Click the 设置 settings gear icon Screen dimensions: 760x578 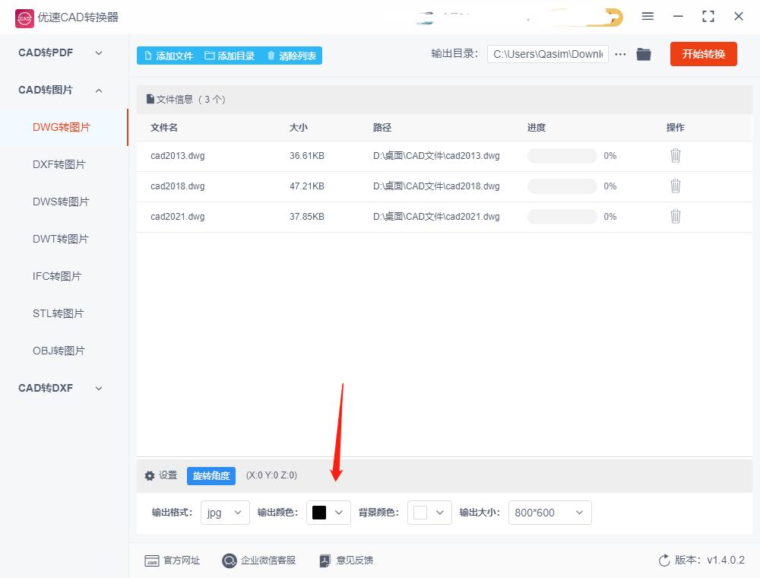pos(150,475)
